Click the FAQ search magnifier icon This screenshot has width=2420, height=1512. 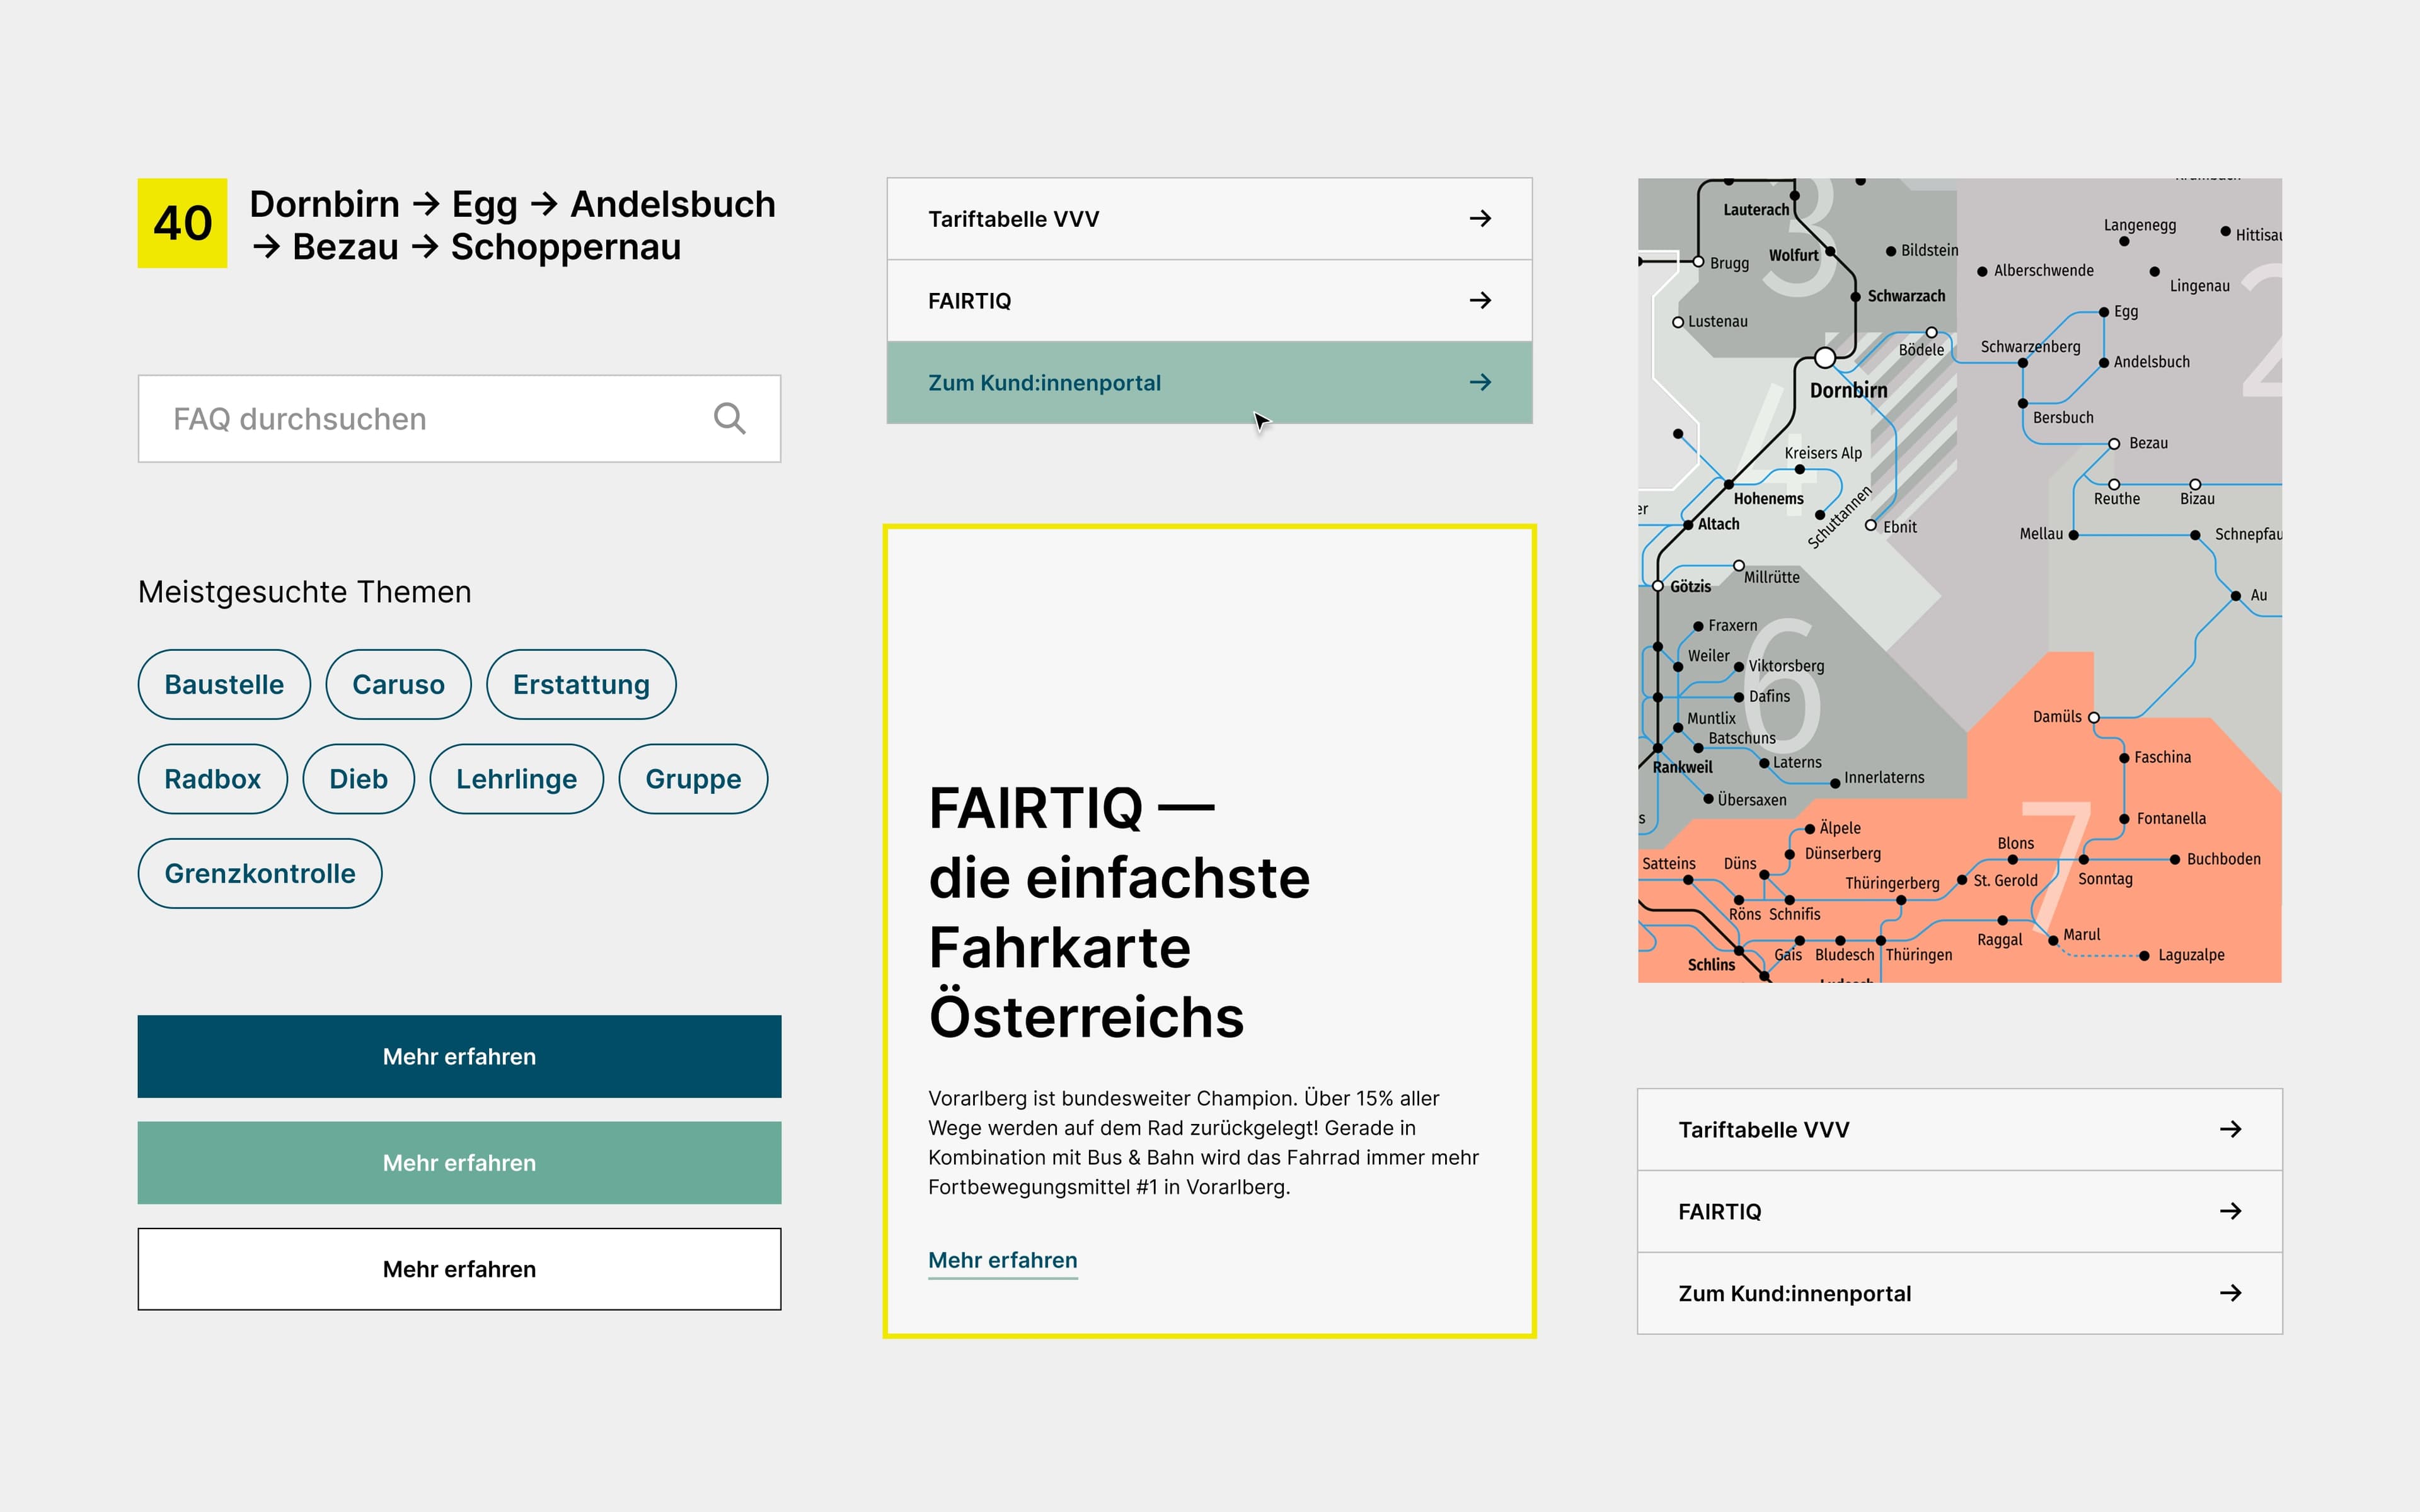(729, 418)
